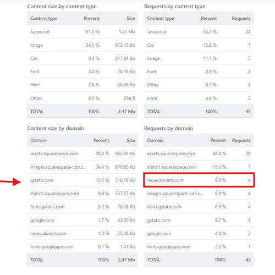Click Content type header in Requests by content type
The height and width of the screenshot is (275, 275).
click(161, 18)
